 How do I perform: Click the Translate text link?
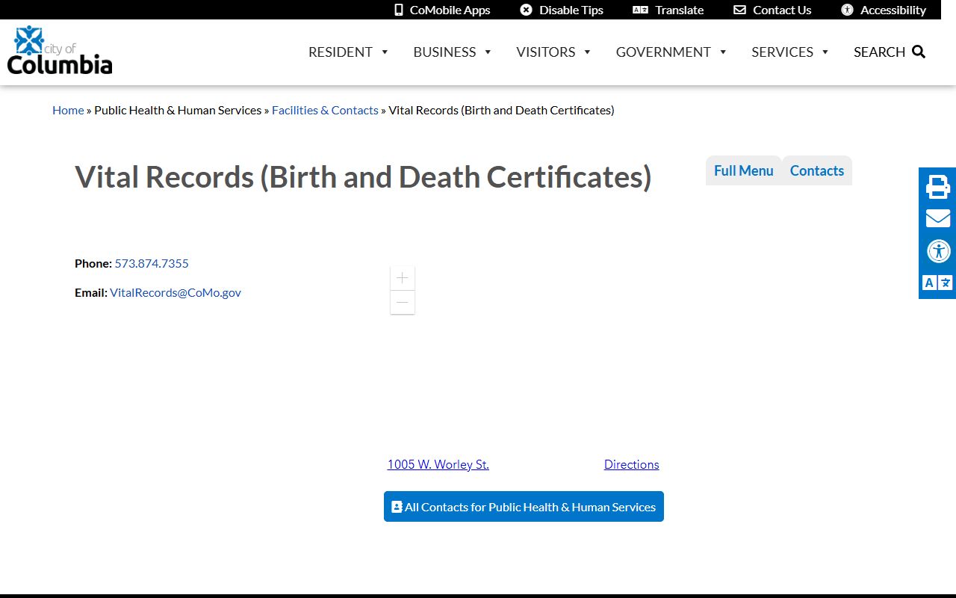(680, 10)
